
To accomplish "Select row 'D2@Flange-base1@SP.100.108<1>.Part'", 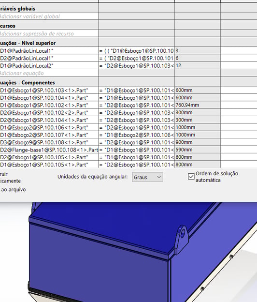I will 49,150.
